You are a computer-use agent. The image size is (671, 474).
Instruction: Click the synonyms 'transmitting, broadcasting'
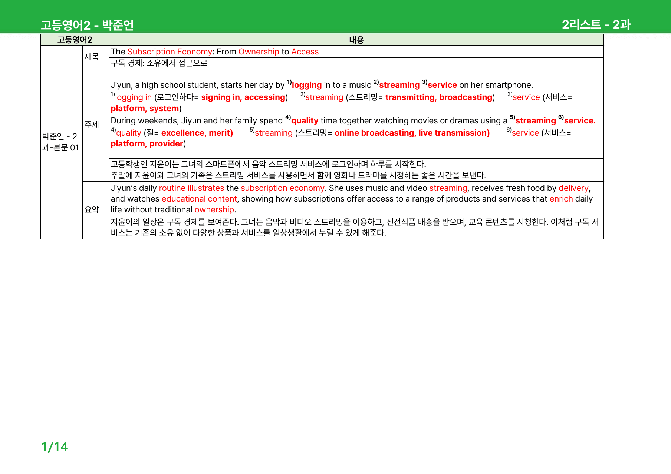439,97
